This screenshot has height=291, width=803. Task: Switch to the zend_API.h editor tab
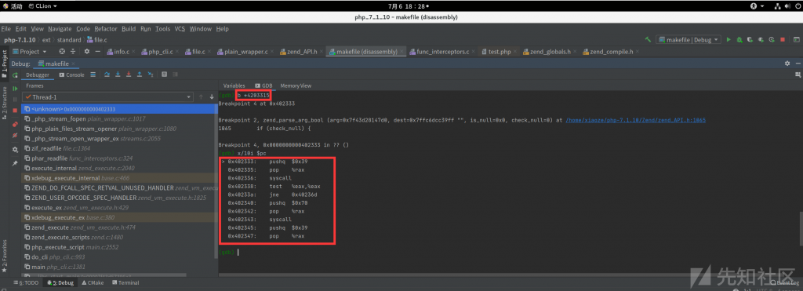point(301,52)
